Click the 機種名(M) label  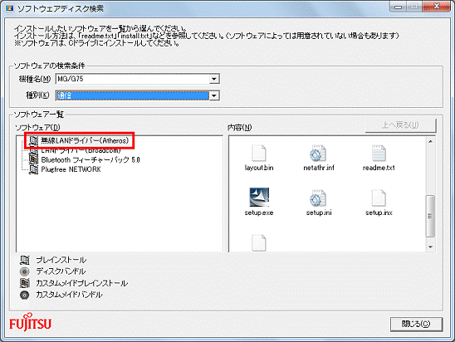(35, 79)
